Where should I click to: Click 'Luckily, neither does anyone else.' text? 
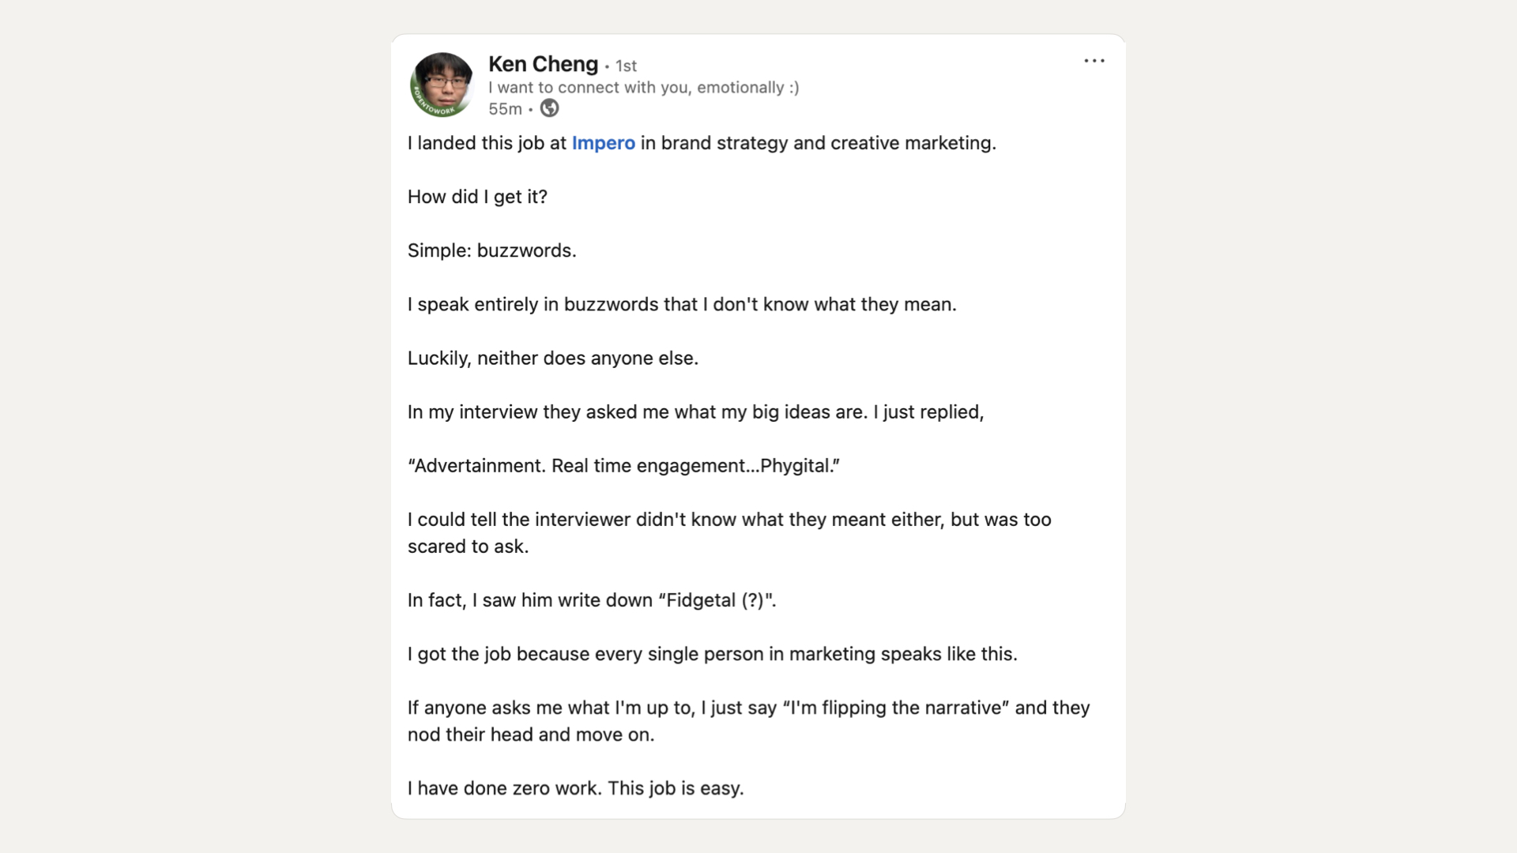pyautogui.click(x=553, y=358)
